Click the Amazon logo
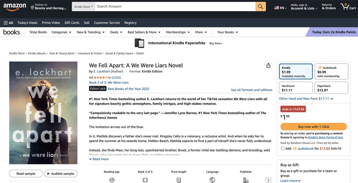Screen dimensions: 358x183 click(14, 7)
